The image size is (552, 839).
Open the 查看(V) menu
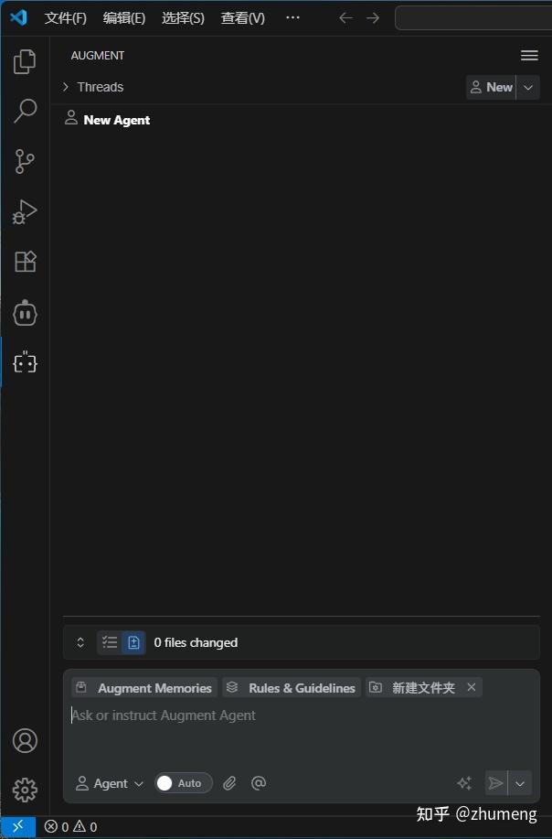point(242,18)
